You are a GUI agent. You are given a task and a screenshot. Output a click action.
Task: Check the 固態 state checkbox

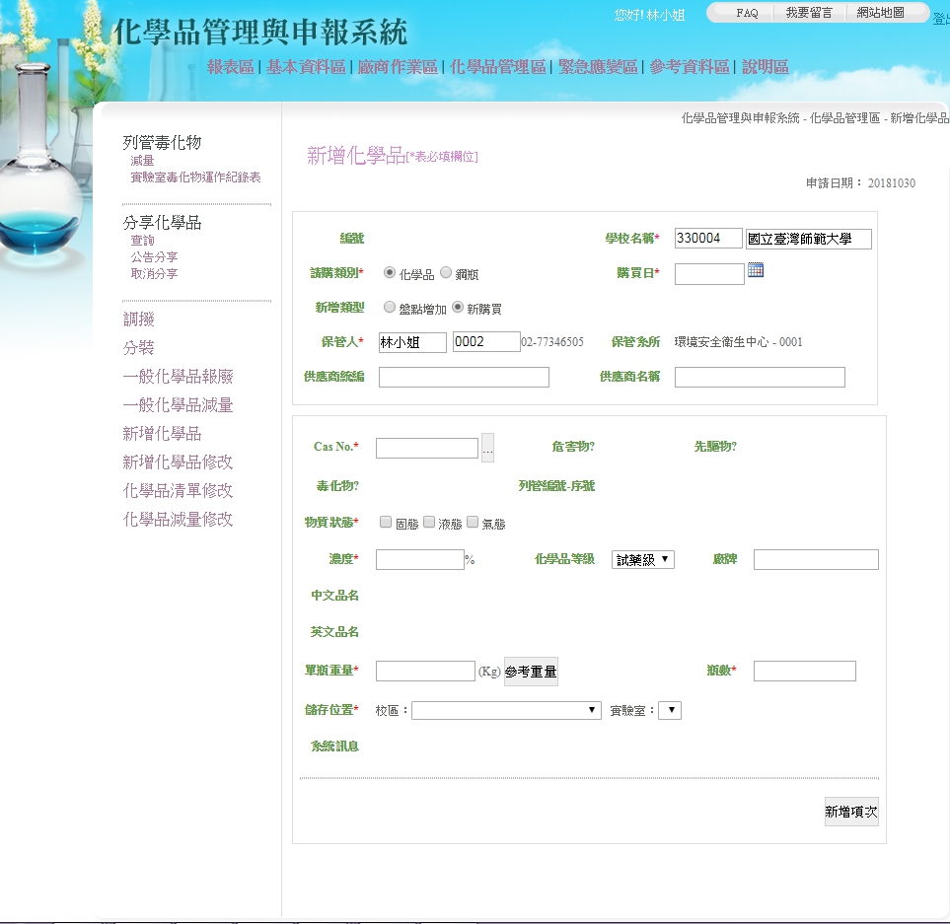386,522
